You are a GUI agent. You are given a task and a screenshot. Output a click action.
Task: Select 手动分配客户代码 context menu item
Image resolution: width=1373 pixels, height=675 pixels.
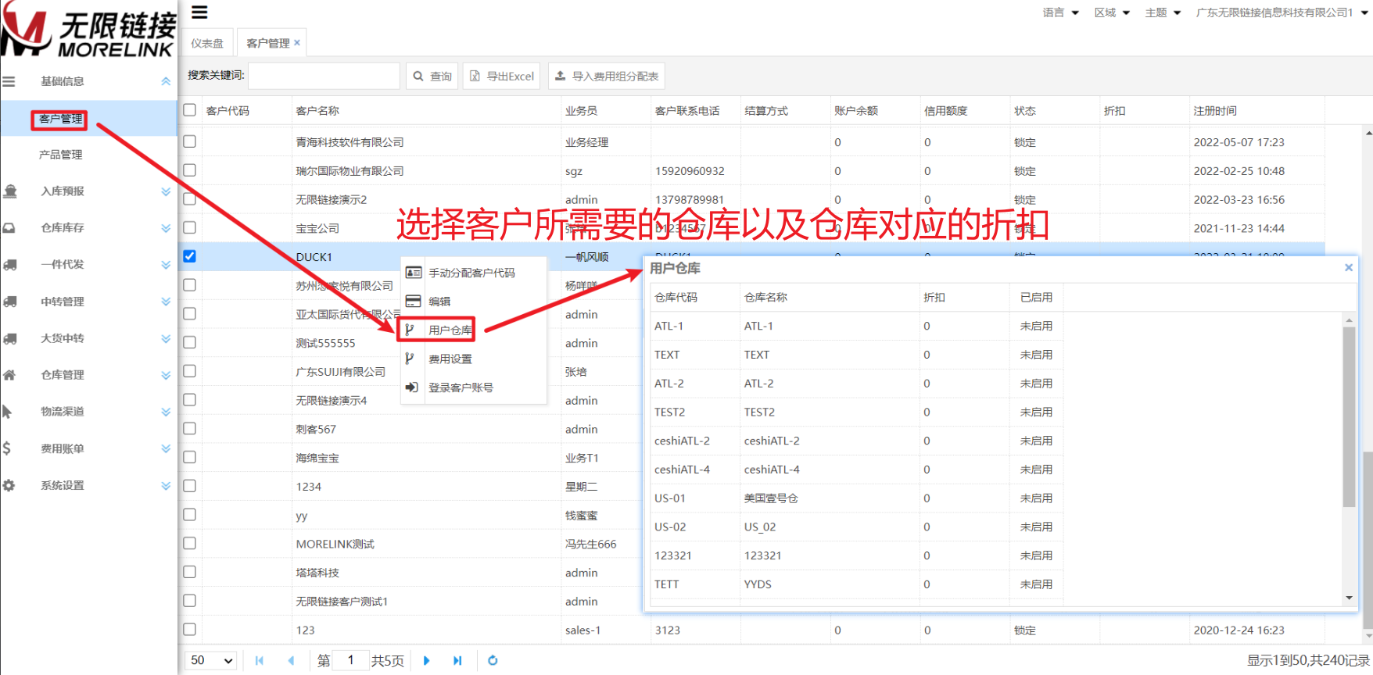click(472, 273)
